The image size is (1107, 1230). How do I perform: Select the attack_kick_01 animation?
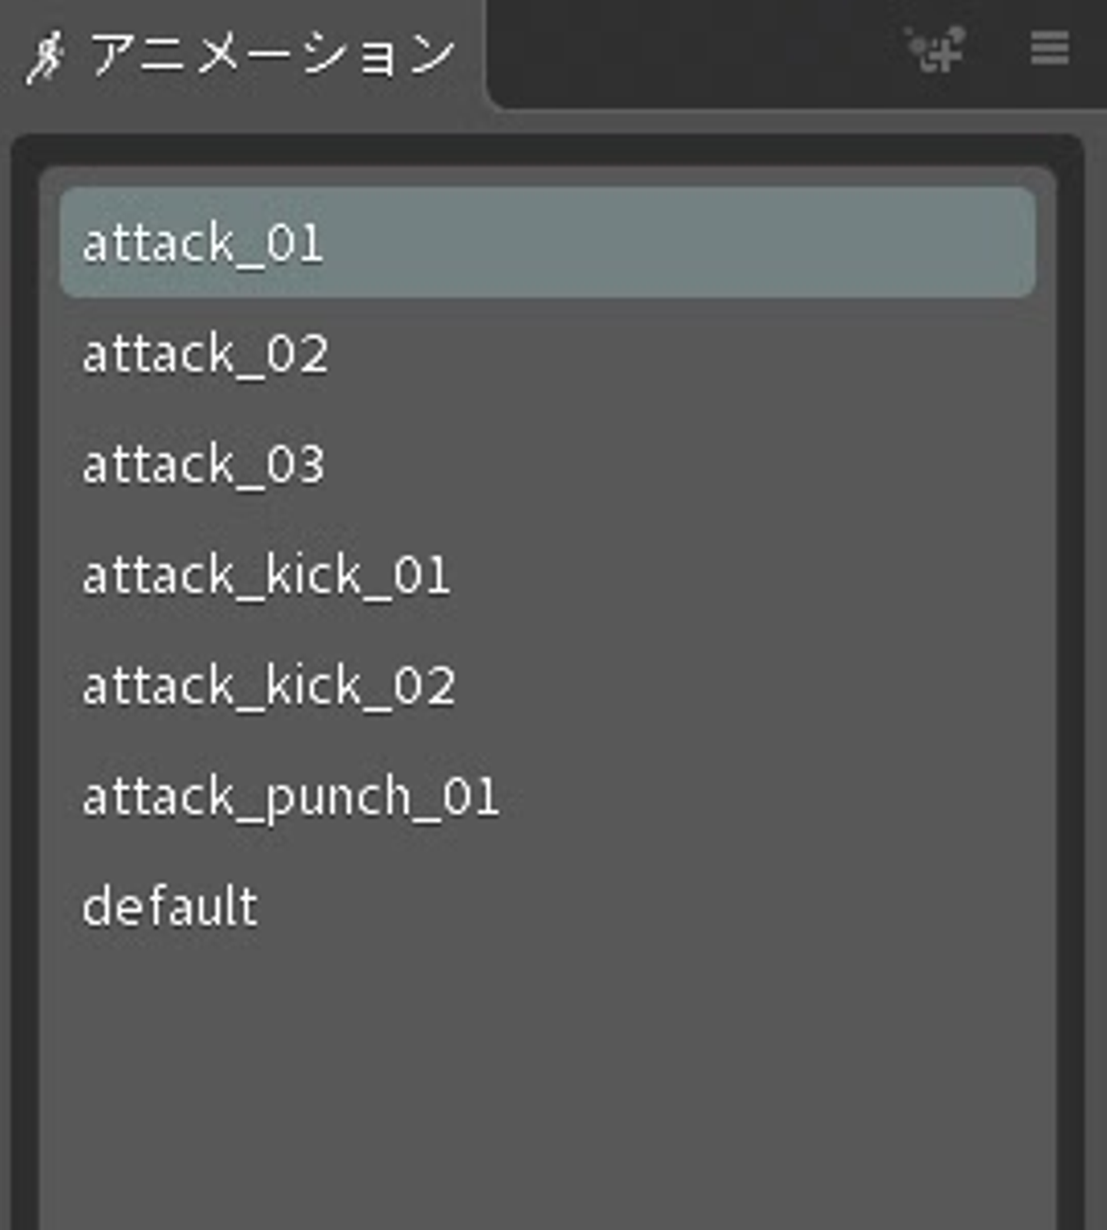[266, 576]
